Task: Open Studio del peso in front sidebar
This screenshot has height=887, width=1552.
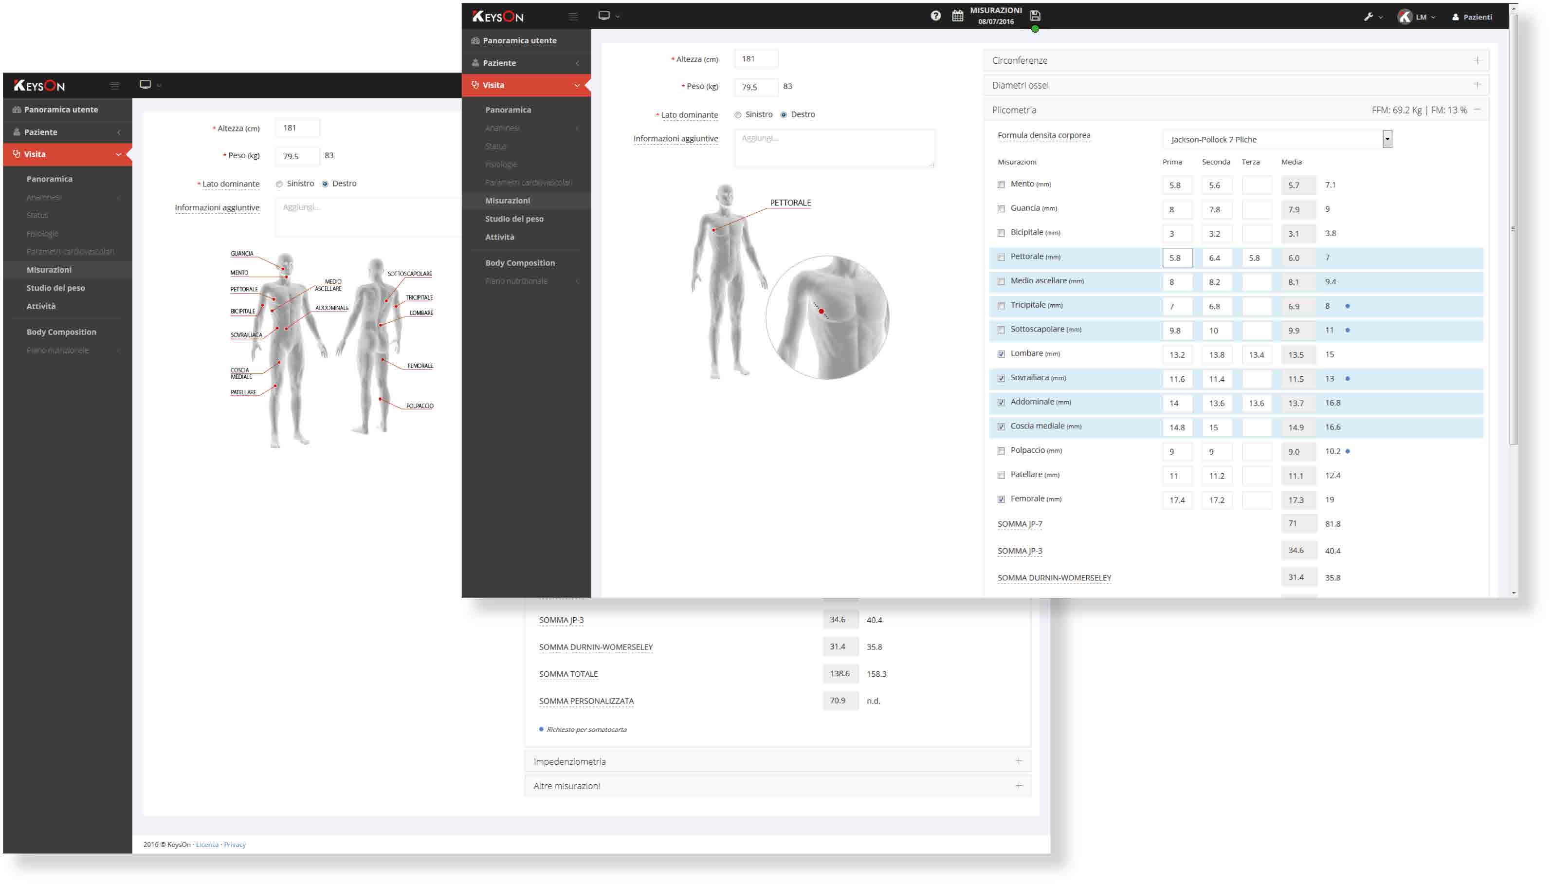Action: [514, 219]
